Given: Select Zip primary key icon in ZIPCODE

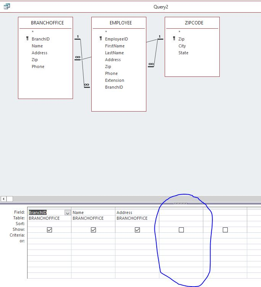Looking at the screenshot, I should pyautogui.click(x=174, y=39).
